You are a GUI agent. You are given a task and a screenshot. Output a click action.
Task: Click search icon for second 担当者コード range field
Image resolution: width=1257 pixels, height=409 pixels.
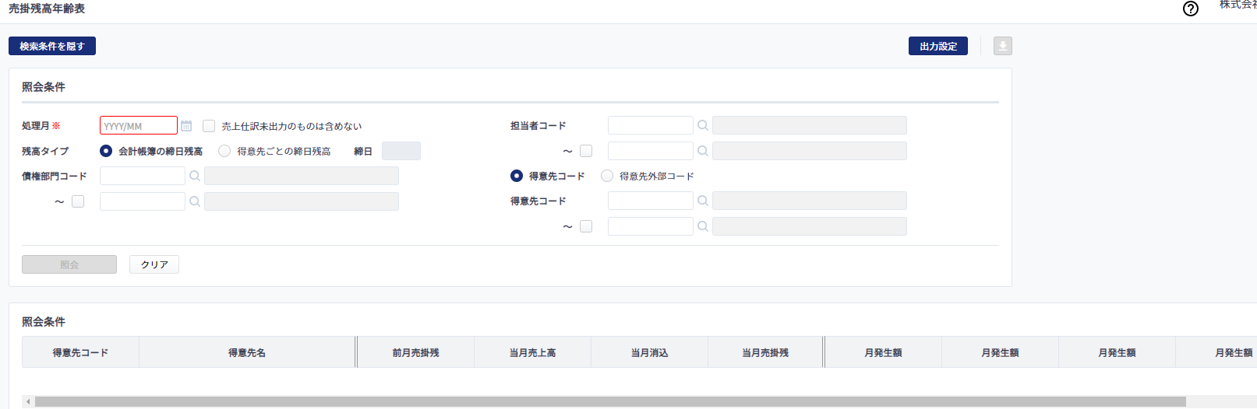tap(703, 151)
